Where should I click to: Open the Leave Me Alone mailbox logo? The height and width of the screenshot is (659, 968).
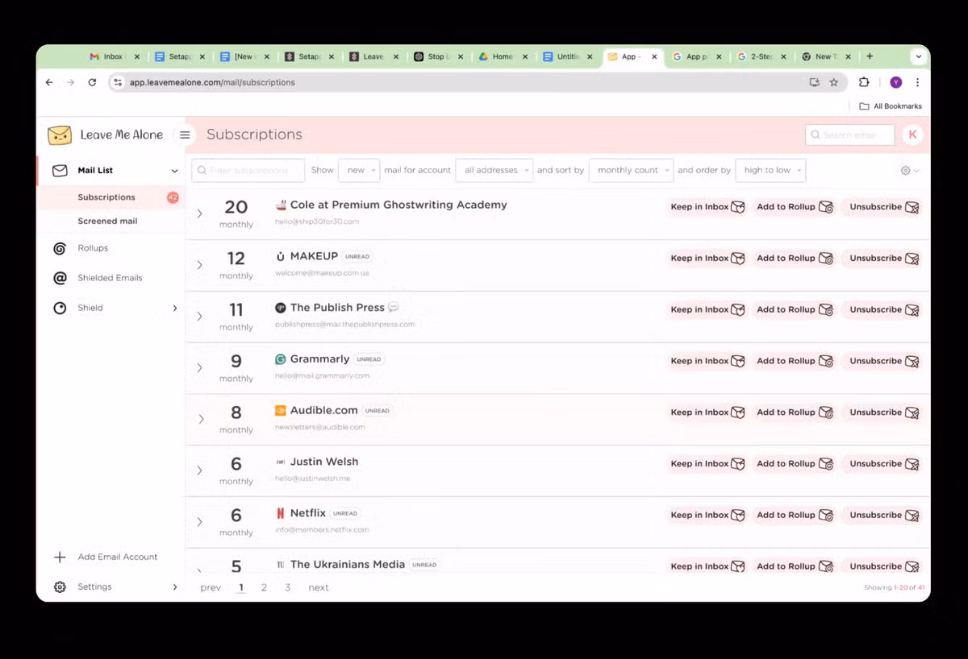point(60,135)
